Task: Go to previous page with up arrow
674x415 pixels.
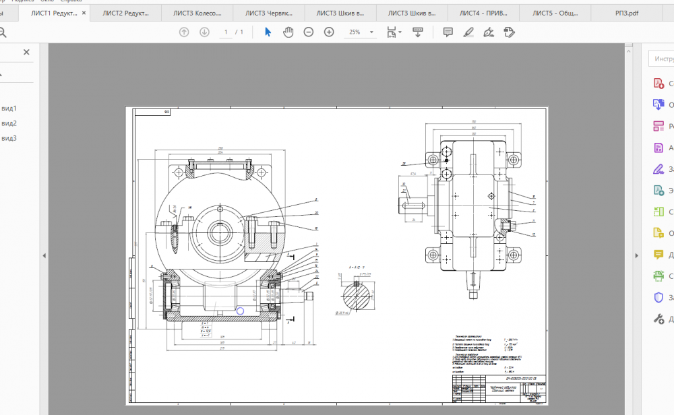Action: coord(184,32)
